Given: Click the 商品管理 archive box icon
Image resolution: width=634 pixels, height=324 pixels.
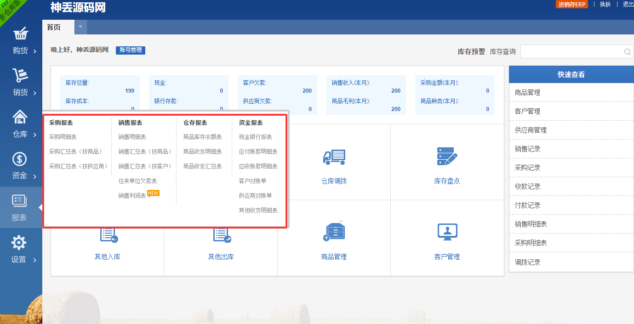Looking at the screenshot, I should point(334,232).
